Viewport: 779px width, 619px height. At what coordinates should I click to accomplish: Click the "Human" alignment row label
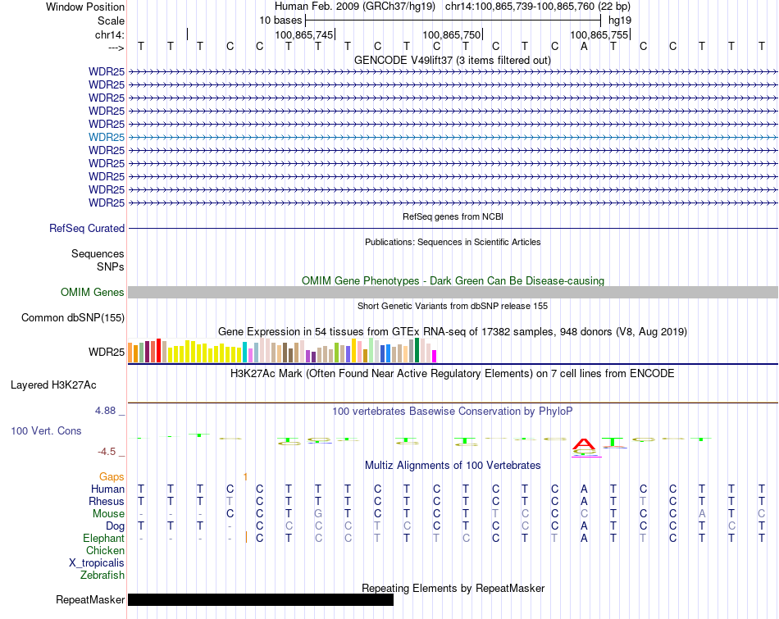(x=107, y=489)
